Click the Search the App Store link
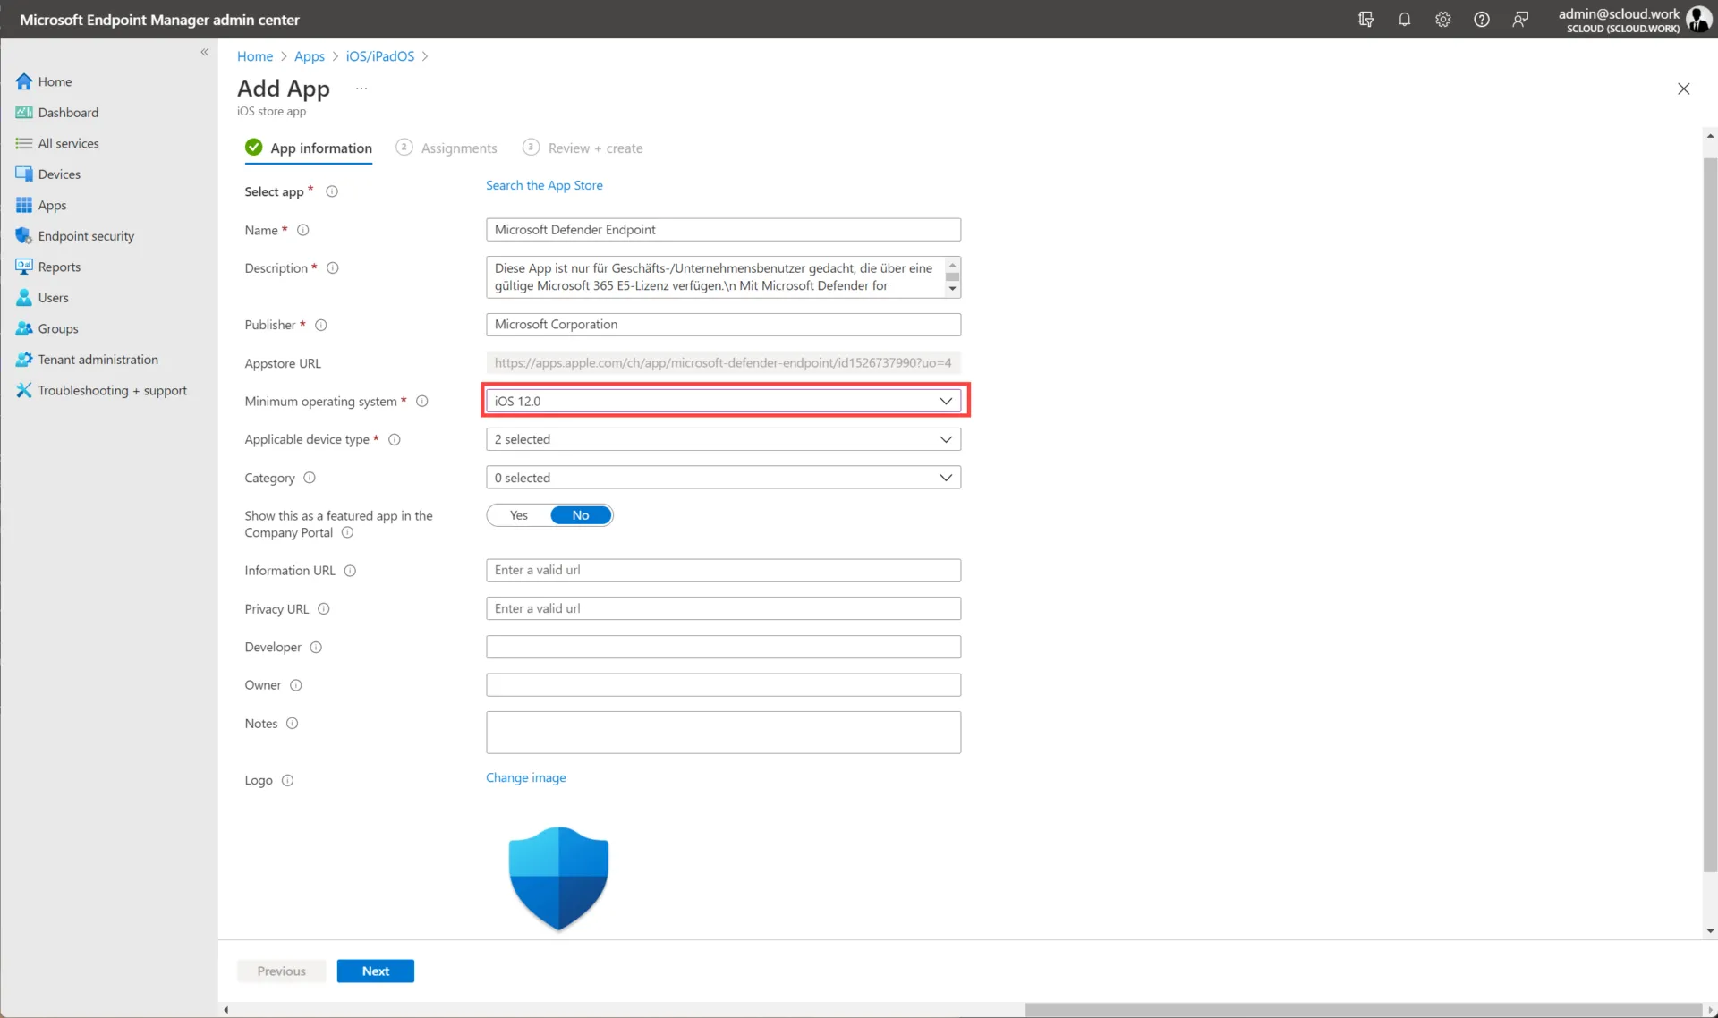The width and height of the screenshot is (1718, 1018). pos(544,185)
